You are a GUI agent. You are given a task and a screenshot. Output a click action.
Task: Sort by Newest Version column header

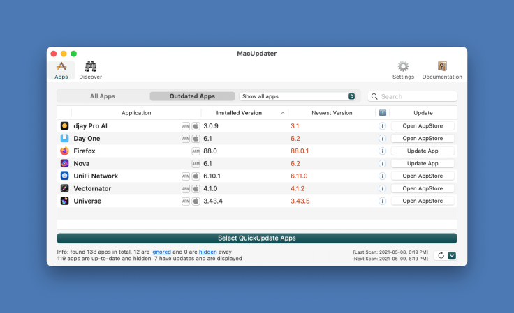click(332, 113)
